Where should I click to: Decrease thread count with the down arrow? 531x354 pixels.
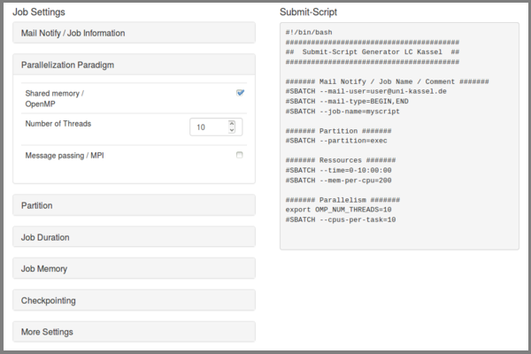[x=232, y=131]
